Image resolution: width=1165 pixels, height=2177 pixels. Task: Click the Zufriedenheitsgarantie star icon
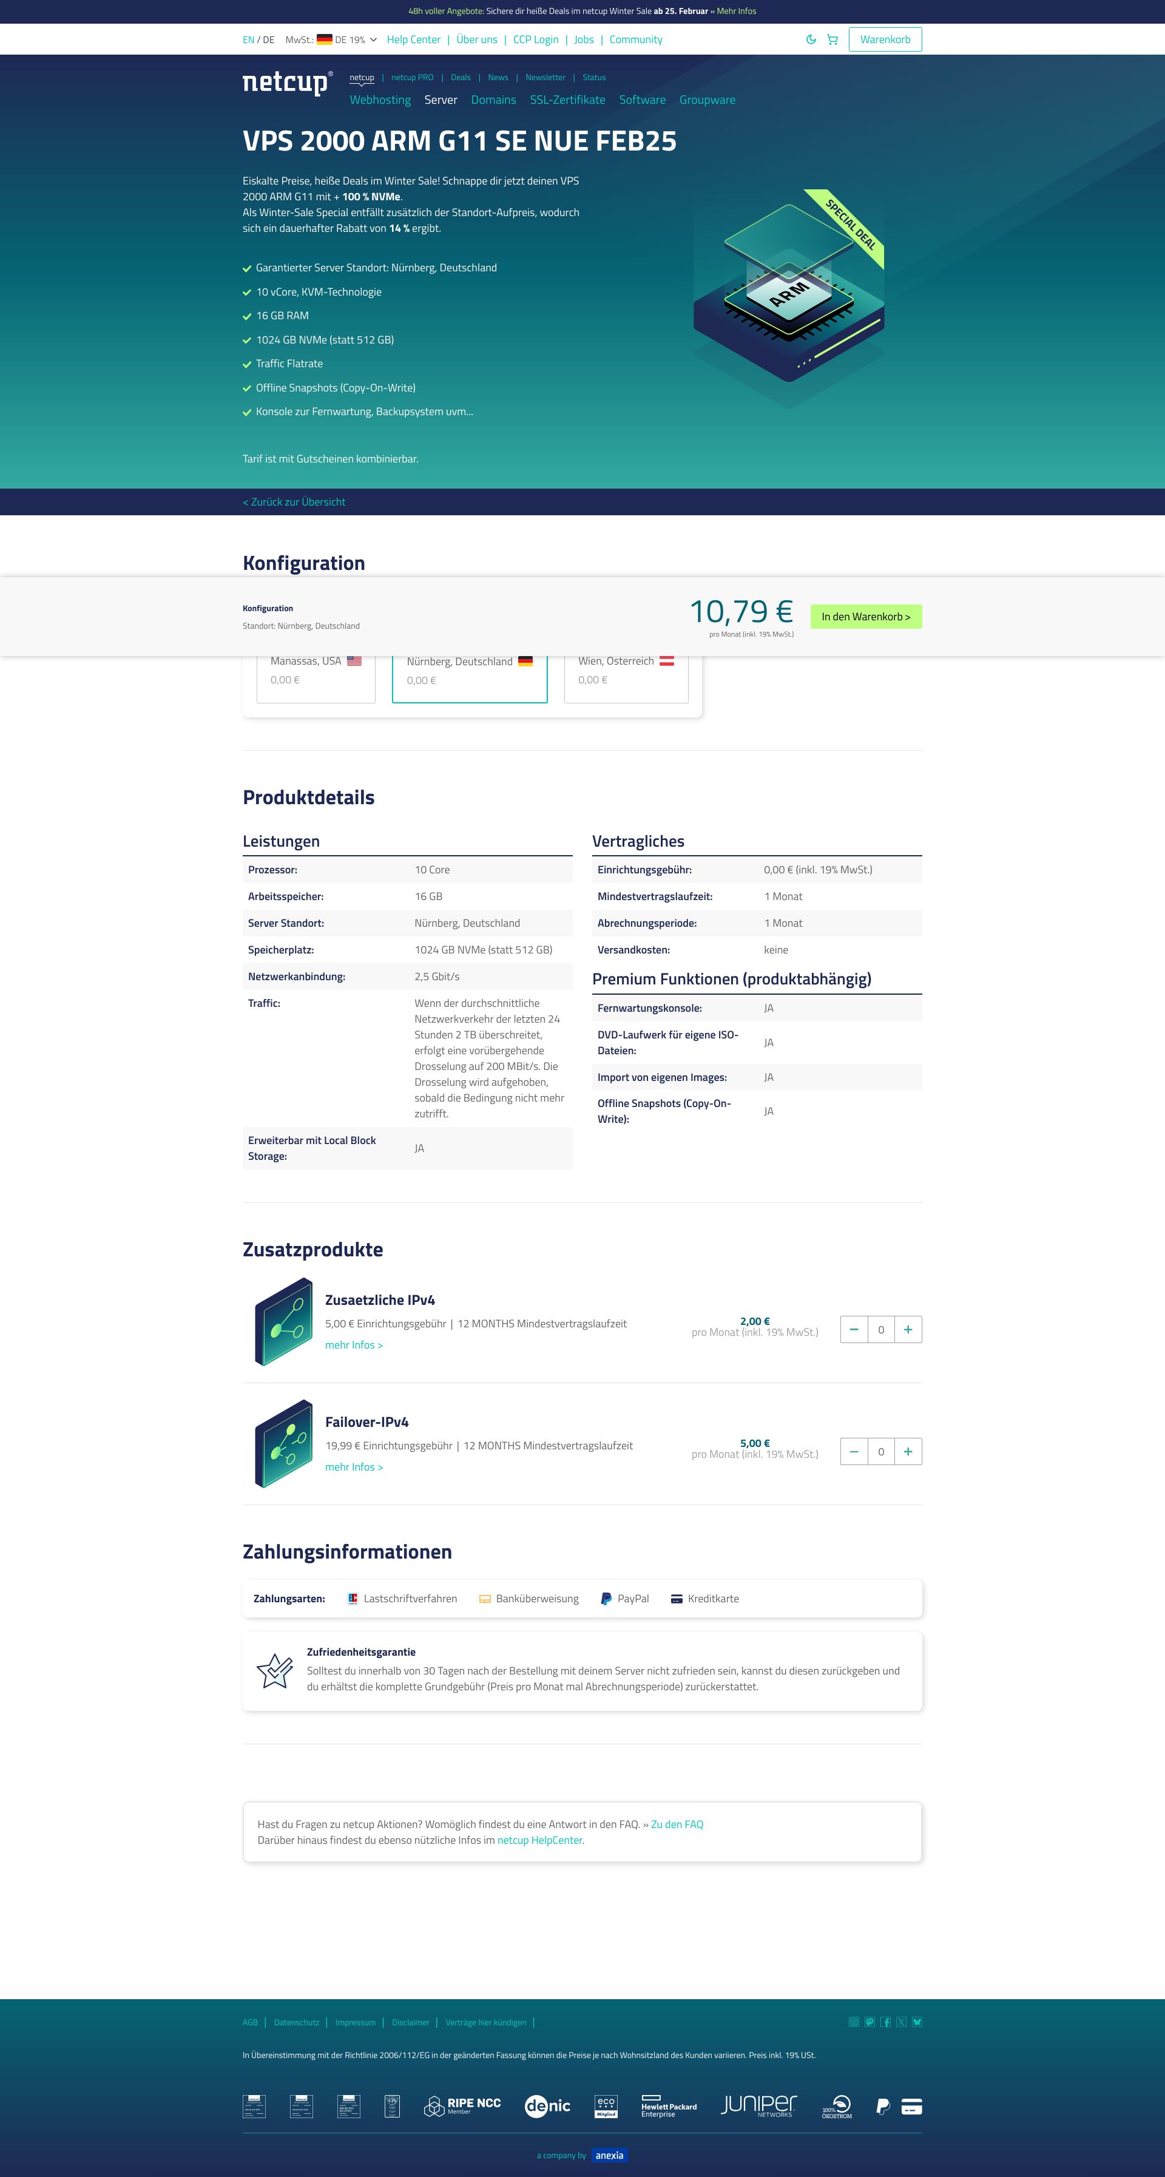(275, 1671)
